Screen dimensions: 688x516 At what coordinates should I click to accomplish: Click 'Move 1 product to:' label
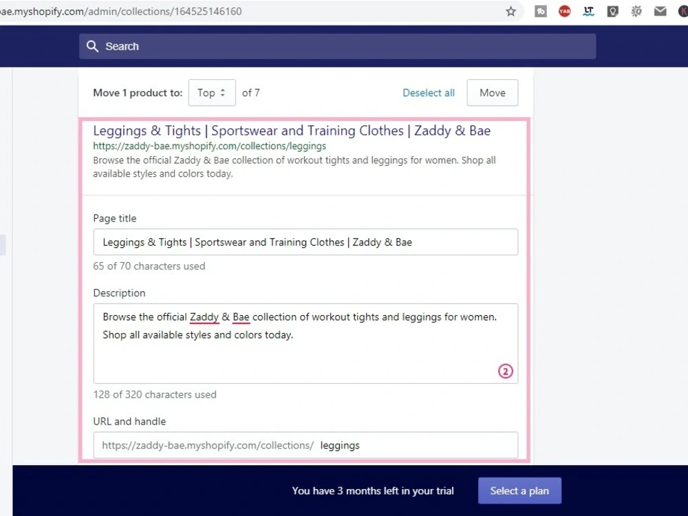coord(138,93)
